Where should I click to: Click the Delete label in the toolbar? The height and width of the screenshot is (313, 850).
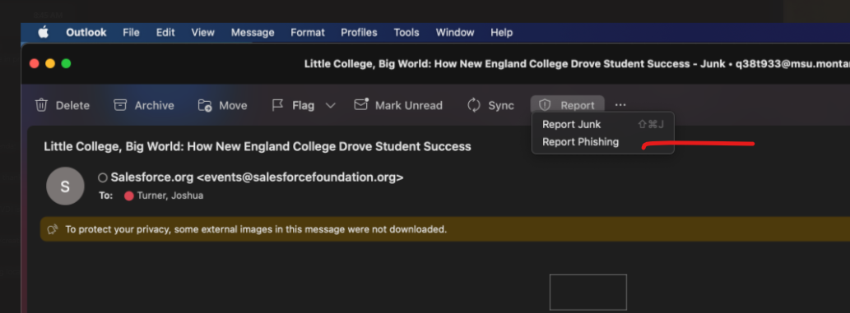72,106
